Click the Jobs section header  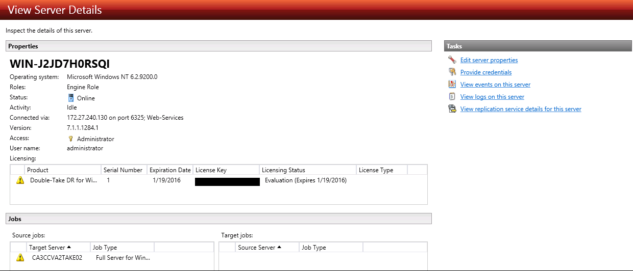click(218, 219)
